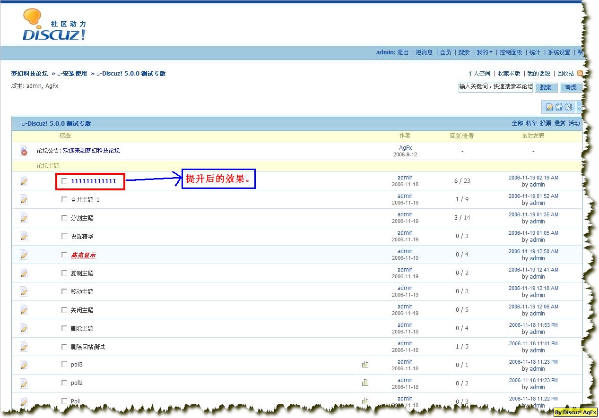Screen dimensions: 599x418
Task: Filter threads by 精华
Action: pos(531,123)
